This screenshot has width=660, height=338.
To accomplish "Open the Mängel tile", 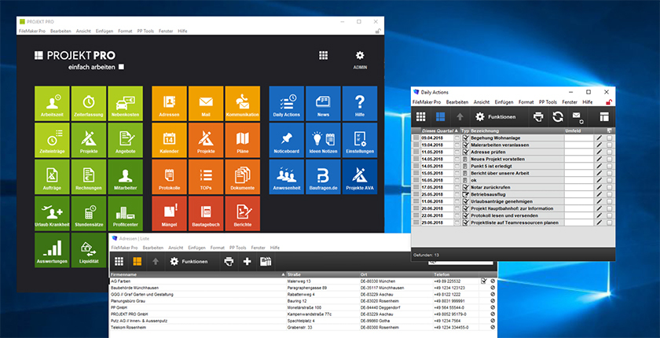I will tap(169, 213).
